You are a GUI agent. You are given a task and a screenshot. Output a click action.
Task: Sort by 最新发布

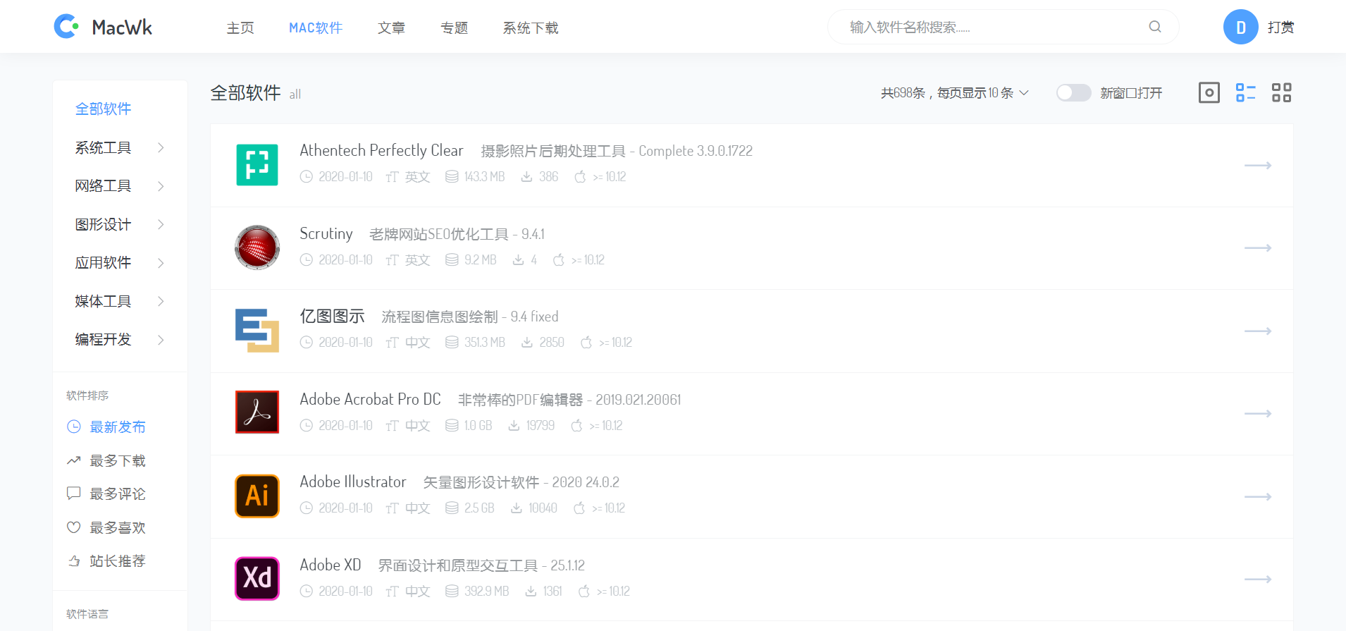tap(118, 427)
